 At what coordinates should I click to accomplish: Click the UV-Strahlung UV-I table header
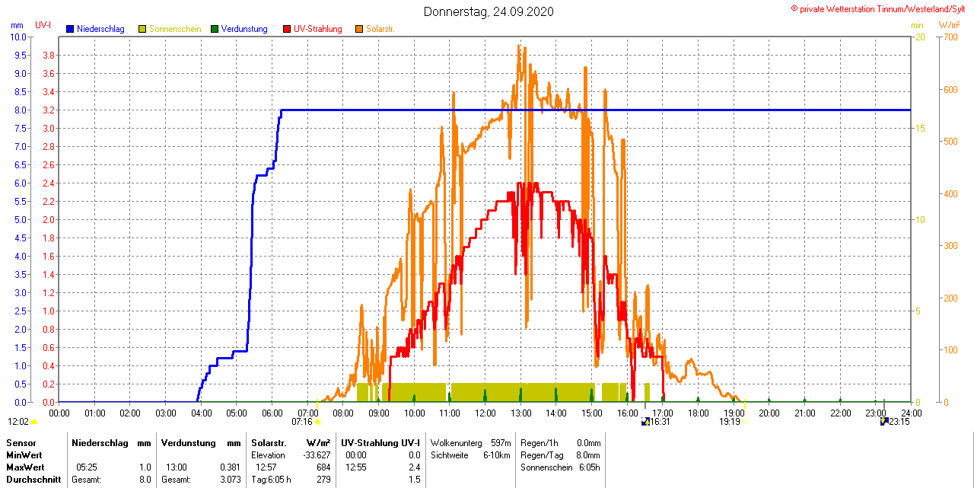[380, 442]
